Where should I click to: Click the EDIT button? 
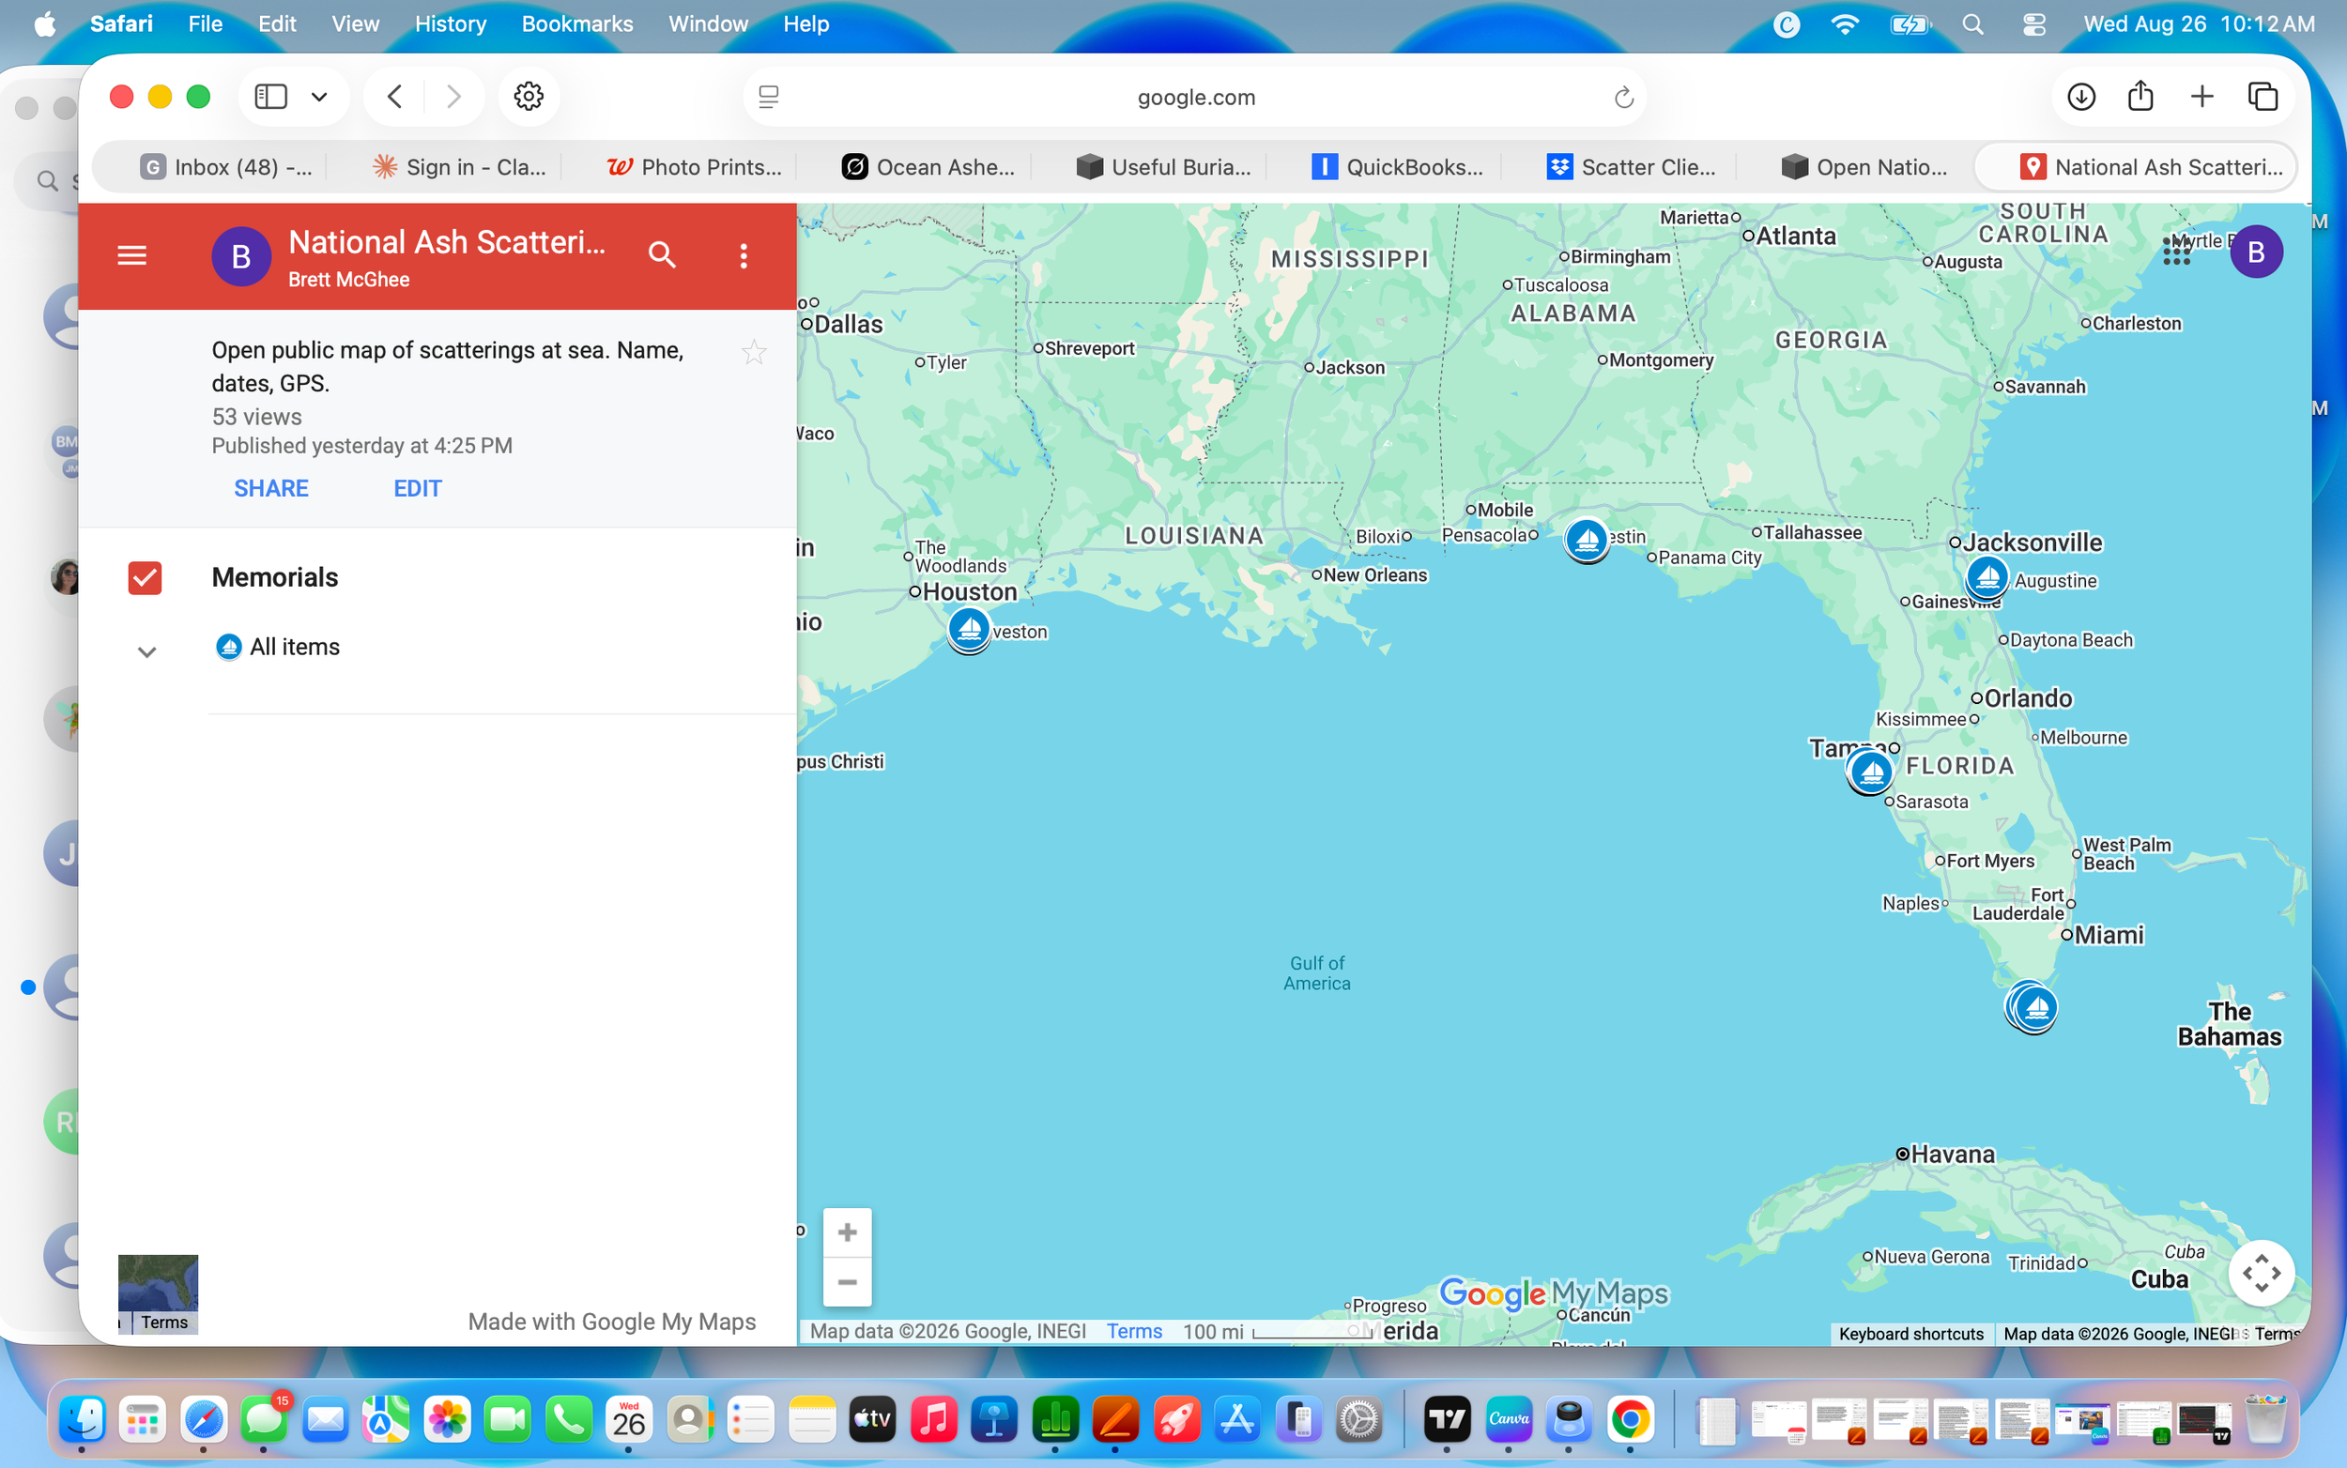tap(418, 488)
